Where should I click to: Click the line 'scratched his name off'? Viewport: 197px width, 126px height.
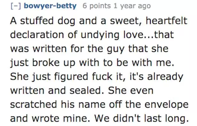tap(99, 104)
